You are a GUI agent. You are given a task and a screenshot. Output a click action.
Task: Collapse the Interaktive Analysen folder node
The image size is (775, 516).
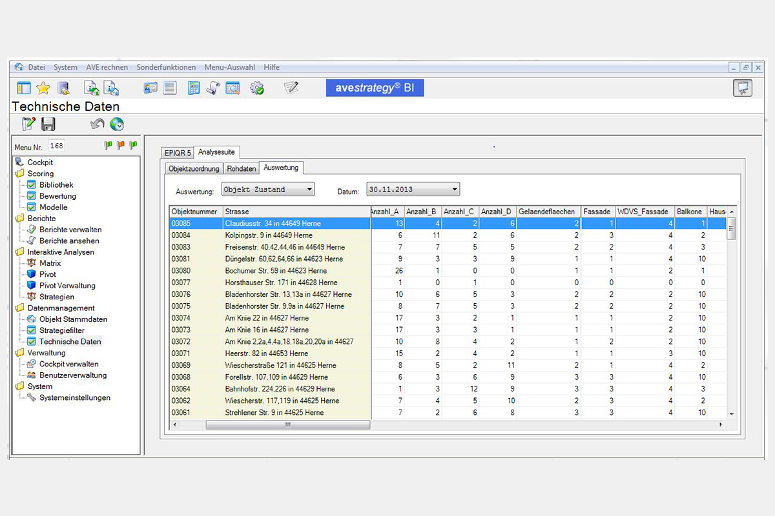pyautogui.click(x=19, y=252)
